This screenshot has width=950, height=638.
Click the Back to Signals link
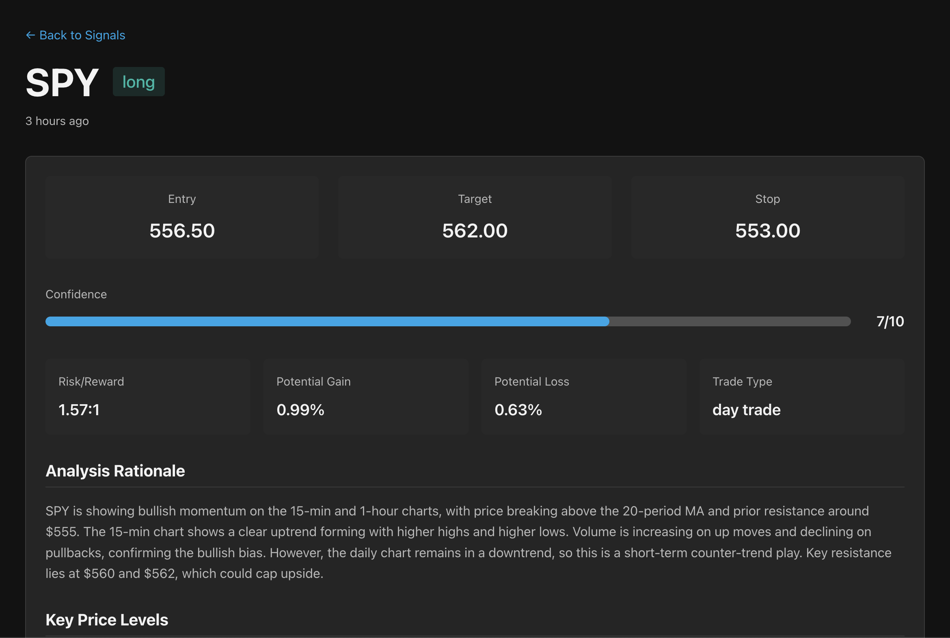(82, 35)
